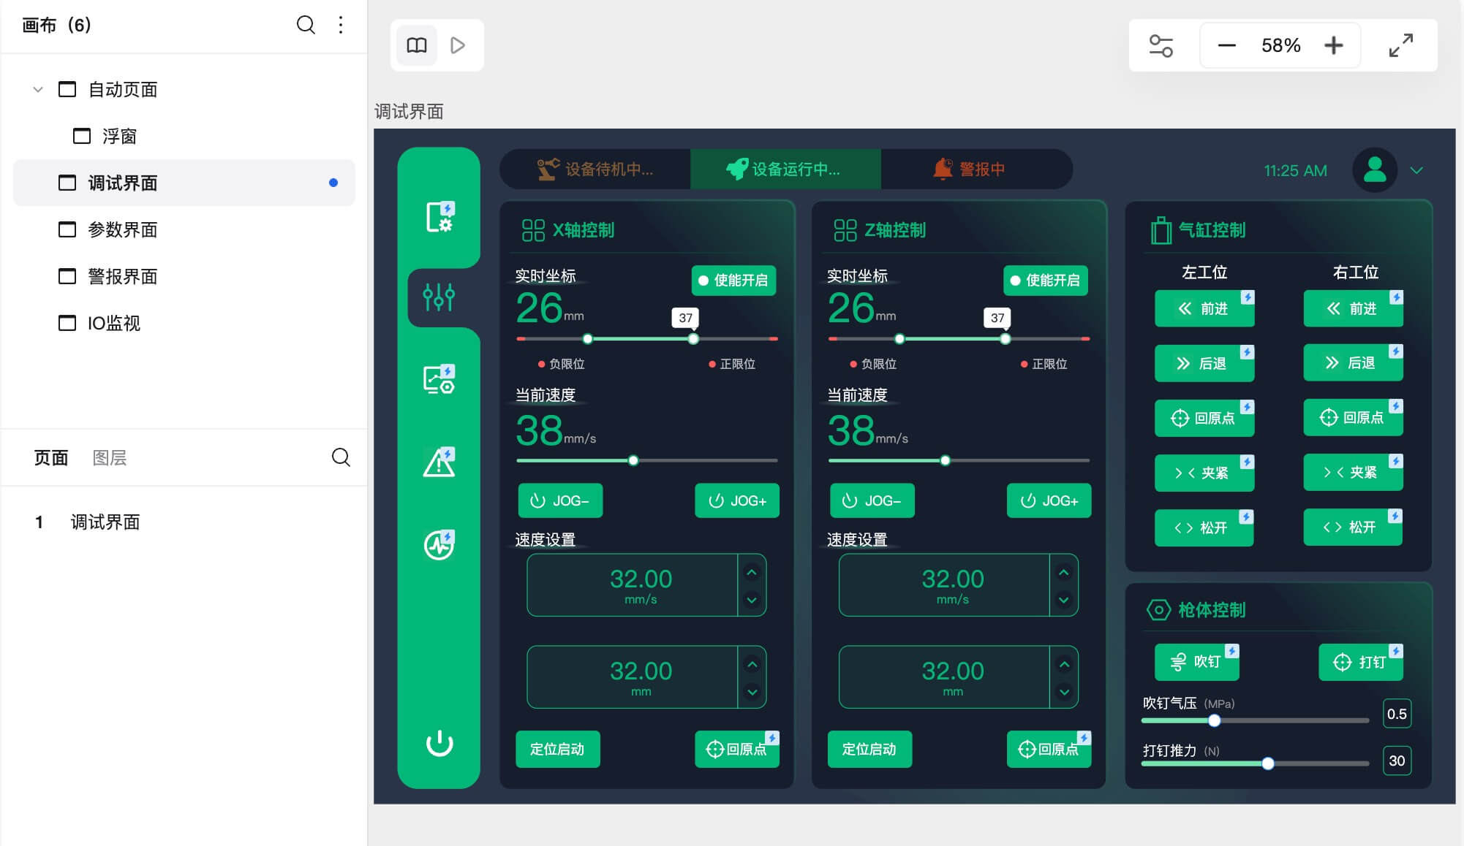Image resolution: width=1464 pixels, height=846 pixels.
Task: Click the canvas list search icon
Action: (x=306, y=25)
